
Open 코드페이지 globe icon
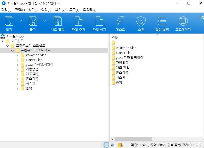click(183, 21)
